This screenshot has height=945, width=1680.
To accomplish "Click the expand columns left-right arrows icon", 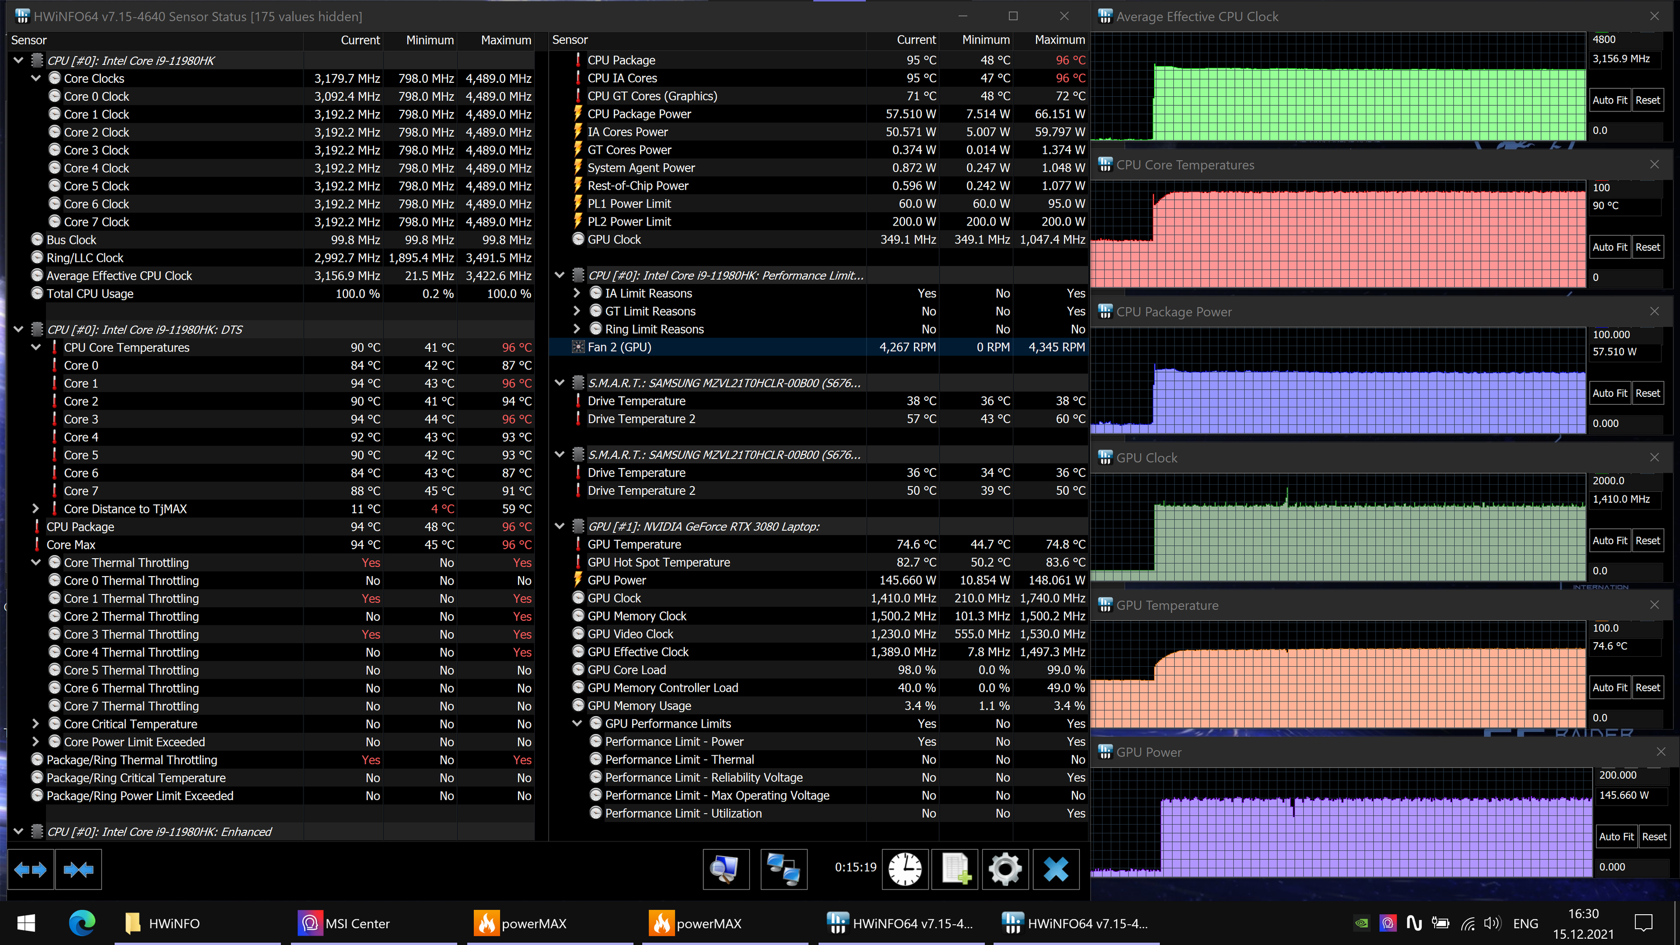I will pos(30,869).
